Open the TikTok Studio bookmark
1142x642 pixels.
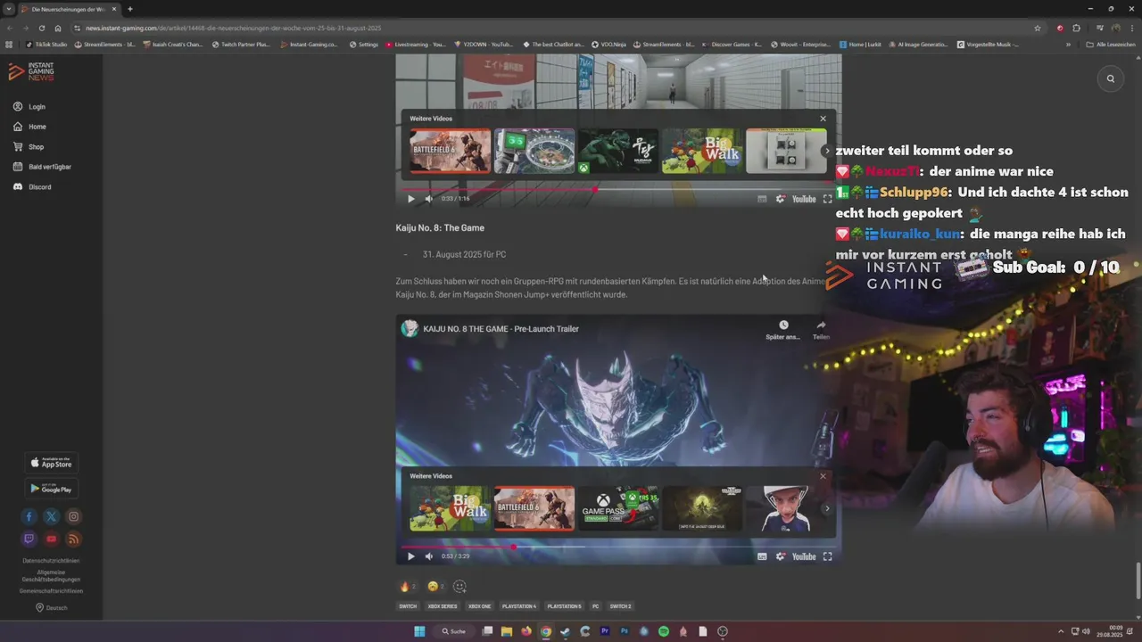click(46, 45)
